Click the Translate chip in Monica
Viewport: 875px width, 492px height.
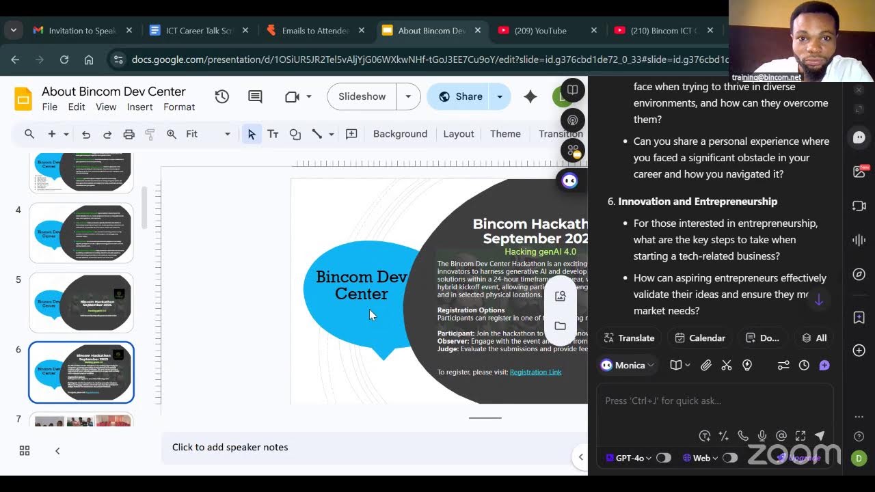[x=629, y=338]
